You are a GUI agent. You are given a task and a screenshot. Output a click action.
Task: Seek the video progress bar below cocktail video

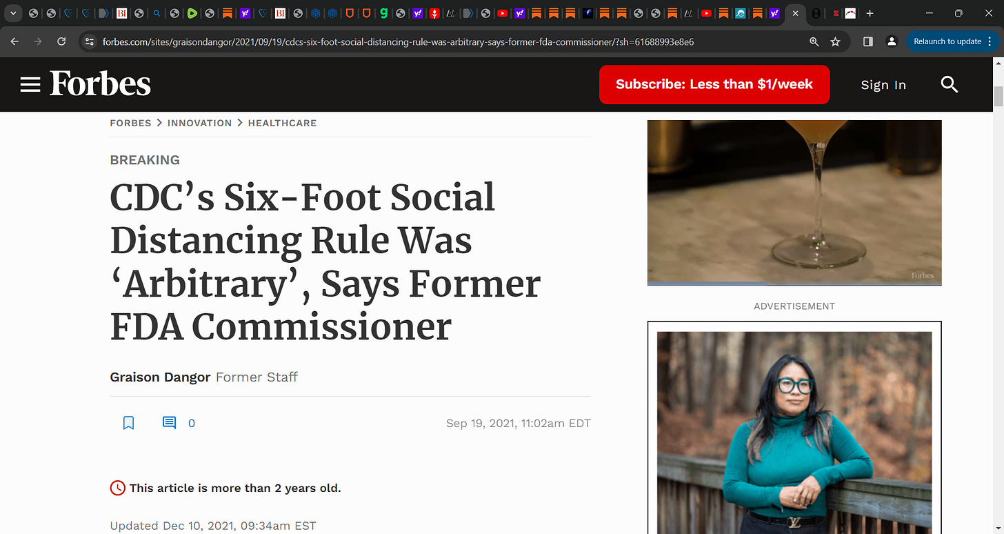pyautogui.click(x=794, y=284)
